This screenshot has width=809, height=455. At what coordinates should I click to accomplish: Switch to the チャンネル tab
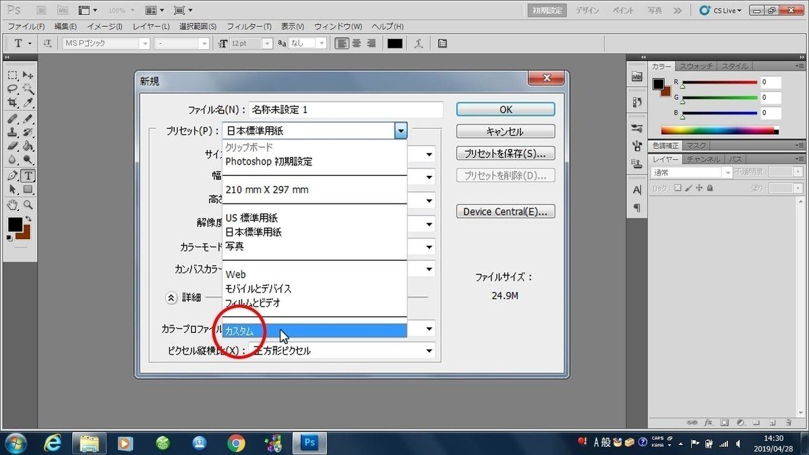pos(705,159)
